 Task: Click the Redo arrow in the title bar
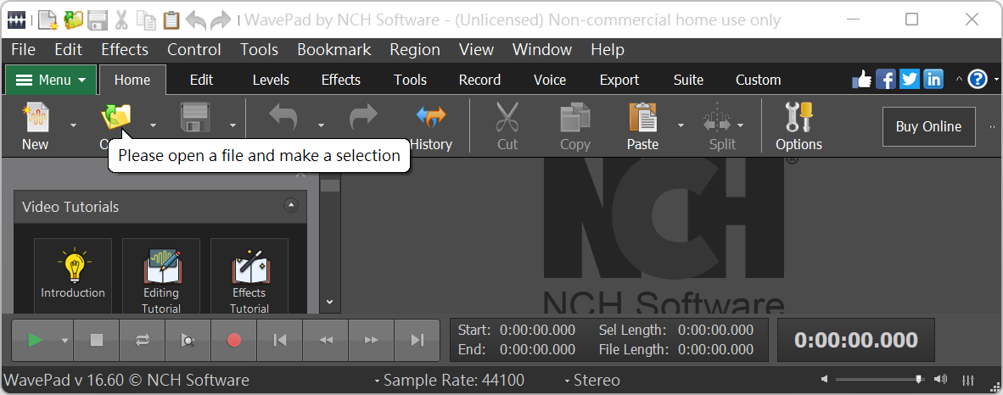coord(220,19)
